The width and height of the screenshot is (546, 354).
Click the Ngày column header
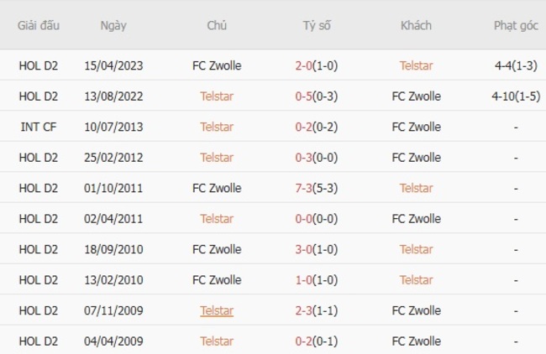pyautogui.click(x=113, y=25)
